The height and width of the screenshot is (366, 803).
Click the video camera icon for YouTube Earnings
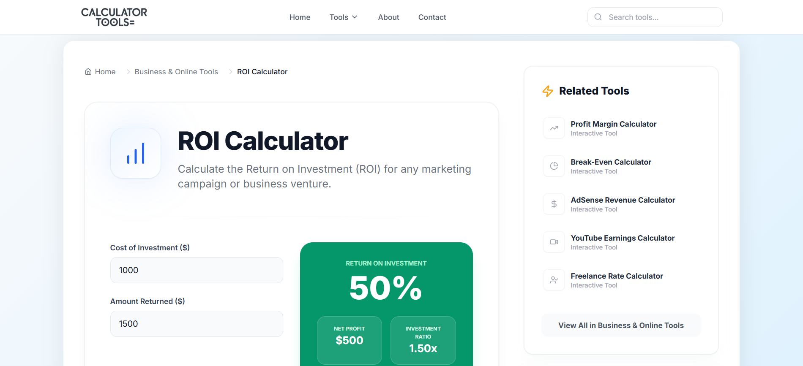pyautogui.click(x=554, y=241)
